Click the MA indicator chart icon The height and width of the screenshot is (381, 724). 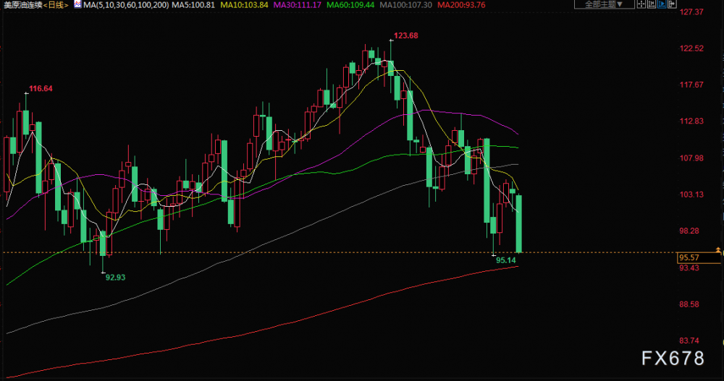(77, 4)
